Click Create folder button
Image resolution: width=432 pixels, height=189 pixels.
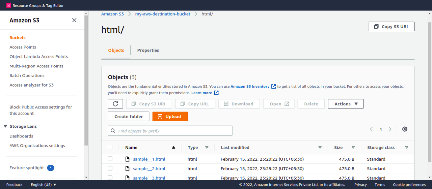[x=129, y=117]
